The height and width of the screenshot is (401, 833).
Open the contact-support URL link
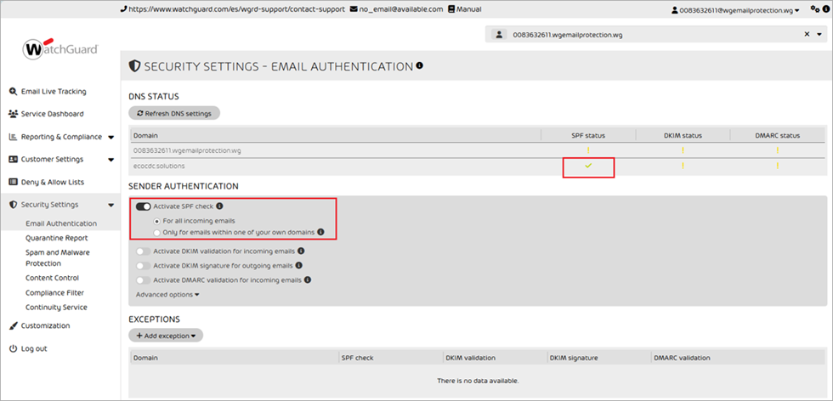(x=237, y=9)
